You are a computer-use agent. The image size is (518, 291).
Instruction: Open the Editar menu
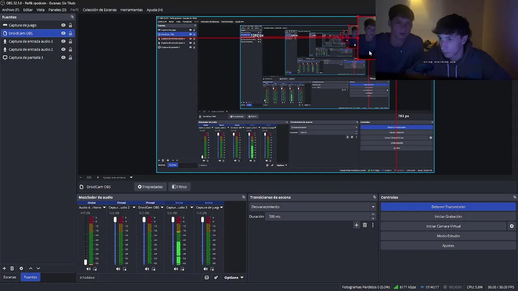tap(28, 10)
